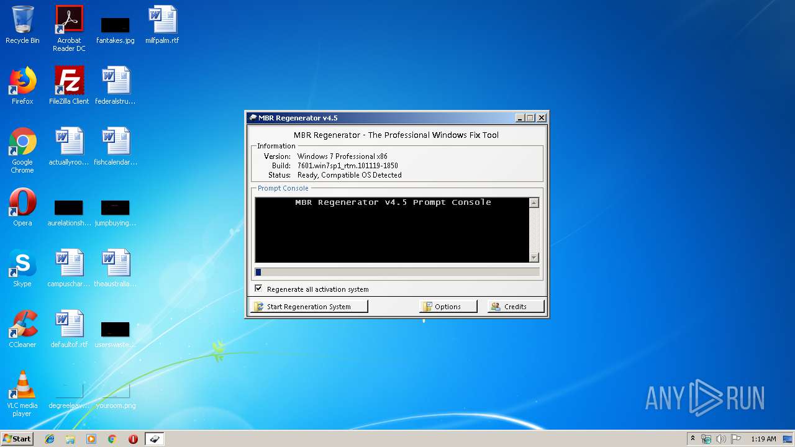The height and width of the screenshot is (447, 795).
Task: Click prompt console scrollbar down arrow
Action: point(534,258)
